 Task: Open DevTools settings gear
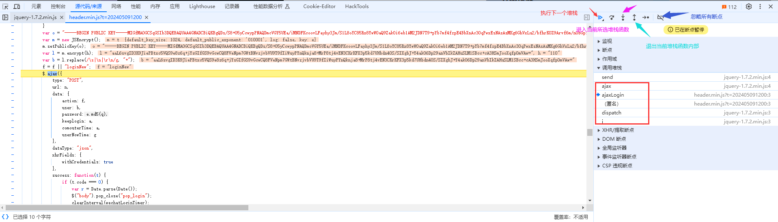(749, 6)
